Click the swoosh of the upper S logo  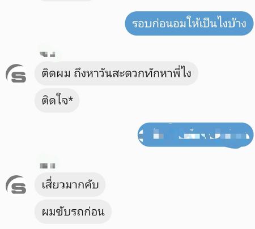13,71
